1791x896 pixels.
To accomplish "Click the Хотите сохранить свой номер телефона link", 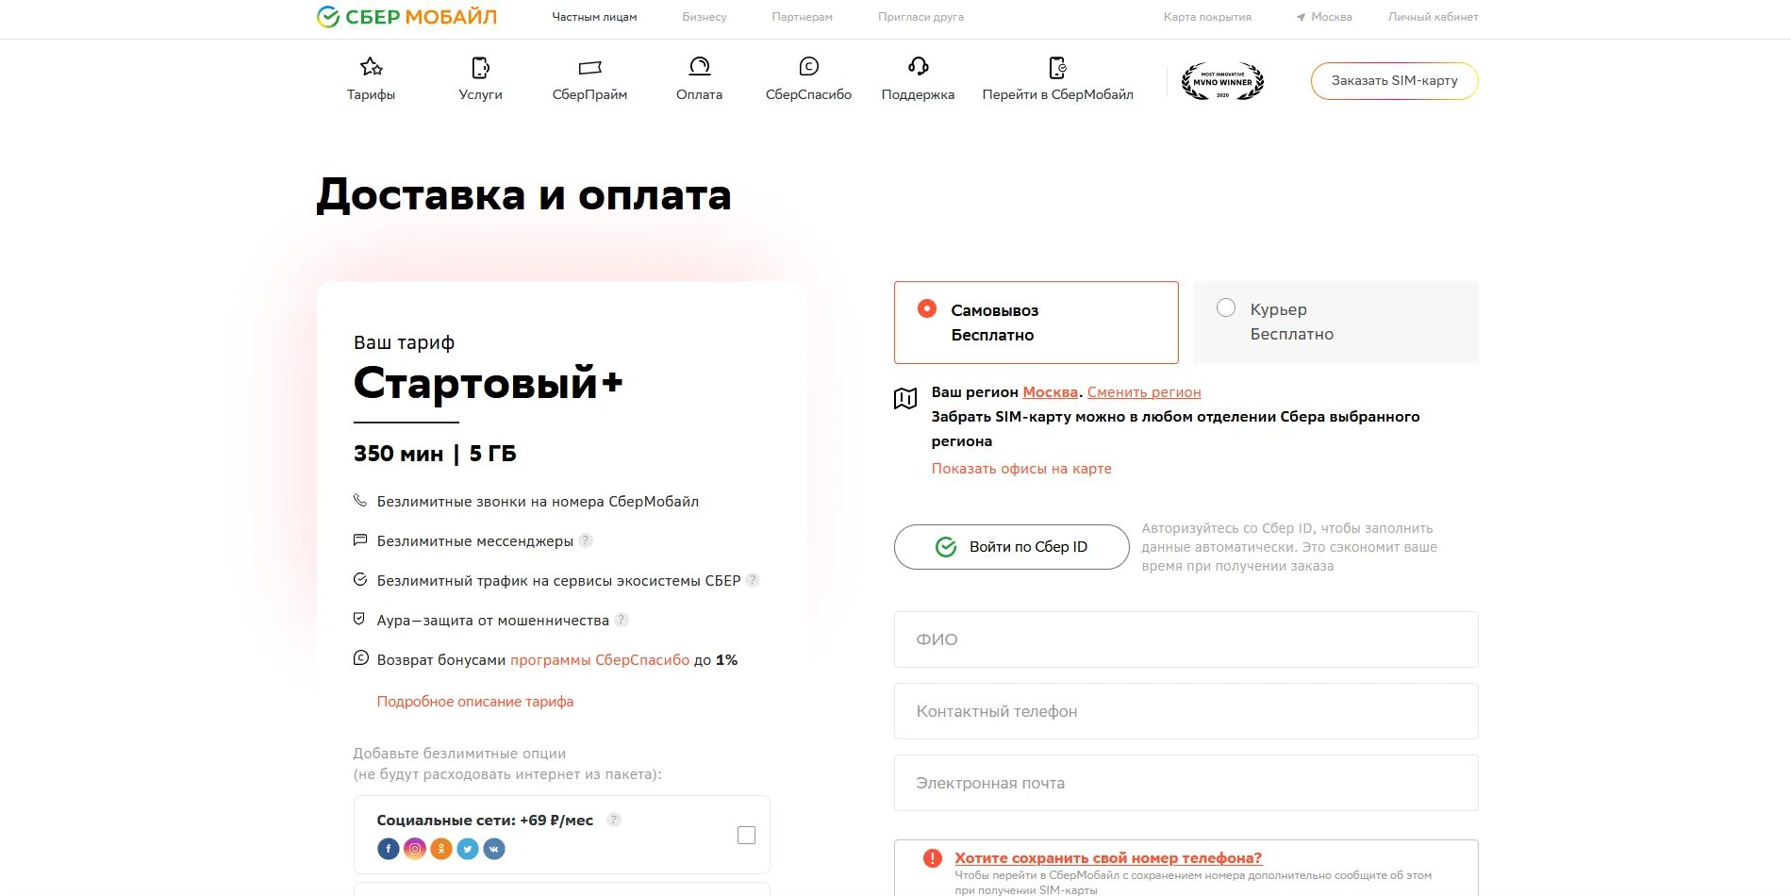I will [x=1108, y=858].
